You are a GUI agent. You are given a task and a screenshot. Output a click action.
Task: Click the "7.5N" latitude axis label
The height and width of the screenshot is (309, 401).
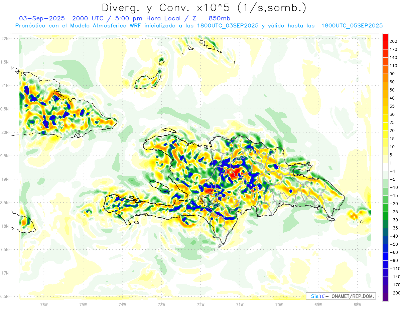[5, 249]
